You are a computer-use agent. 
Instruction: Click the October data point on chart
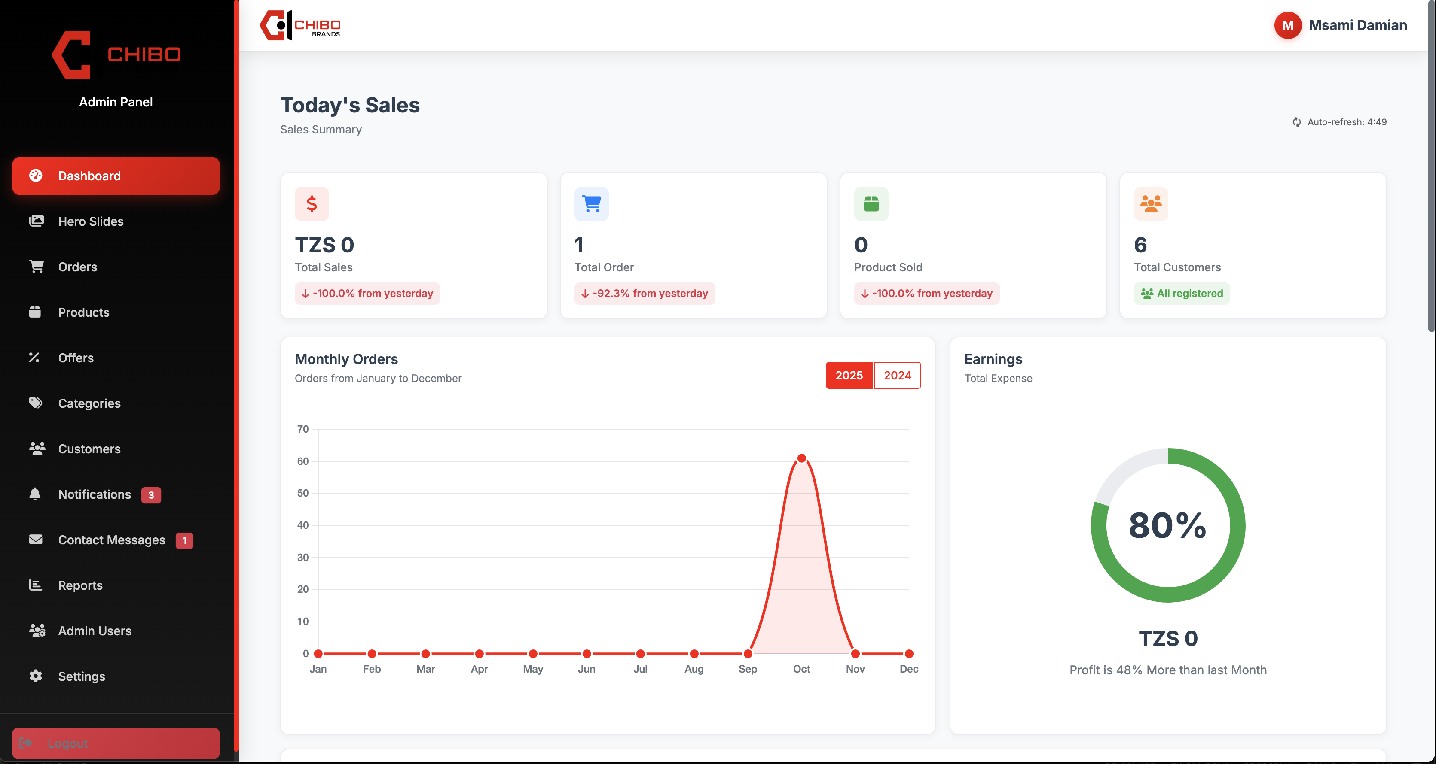801,458
